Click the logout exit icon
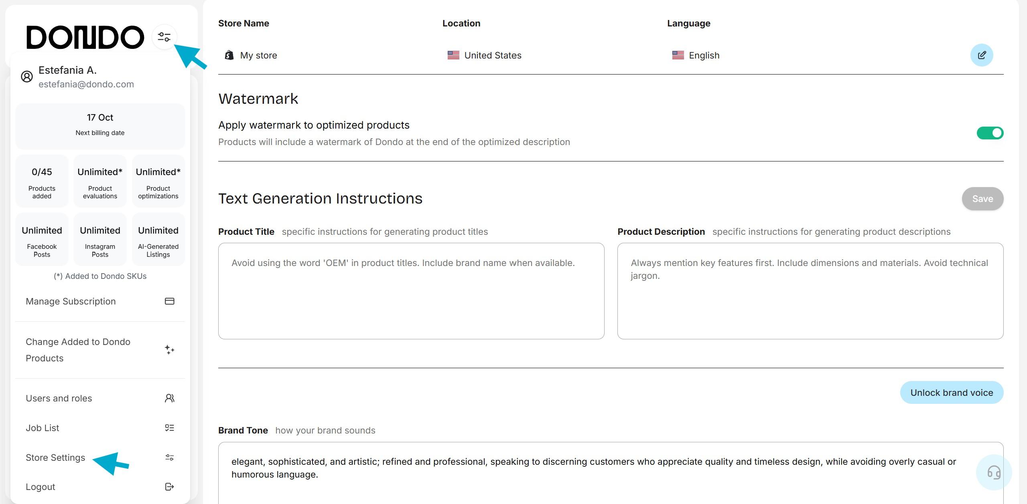The height and width of the screenshot is (504, 1027). point(169,487)
